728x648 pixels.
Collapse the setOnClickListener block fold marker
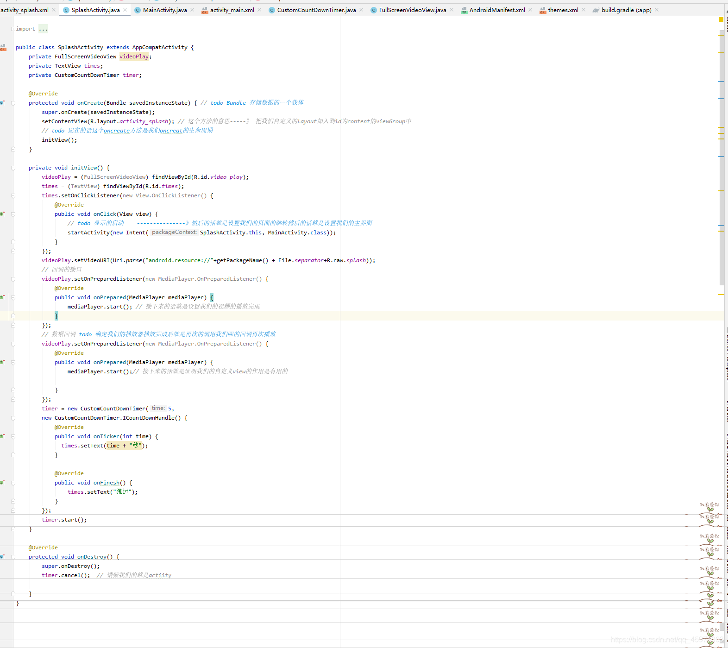tap(13, 195)
